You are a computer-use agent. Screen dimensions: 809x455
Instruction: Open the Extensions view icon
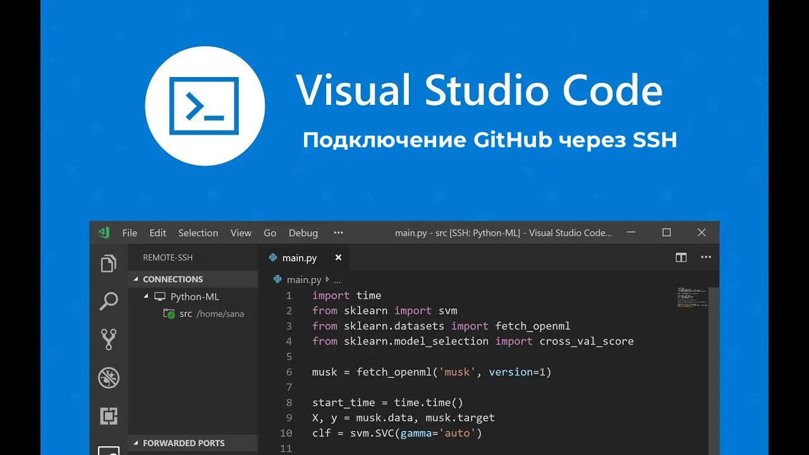pos(109,416)
